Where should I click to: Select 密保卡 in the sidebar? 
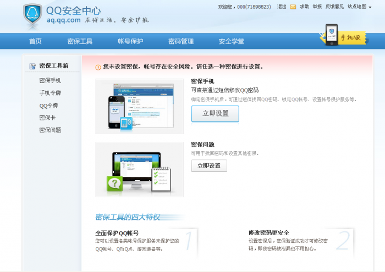[47, 118]
